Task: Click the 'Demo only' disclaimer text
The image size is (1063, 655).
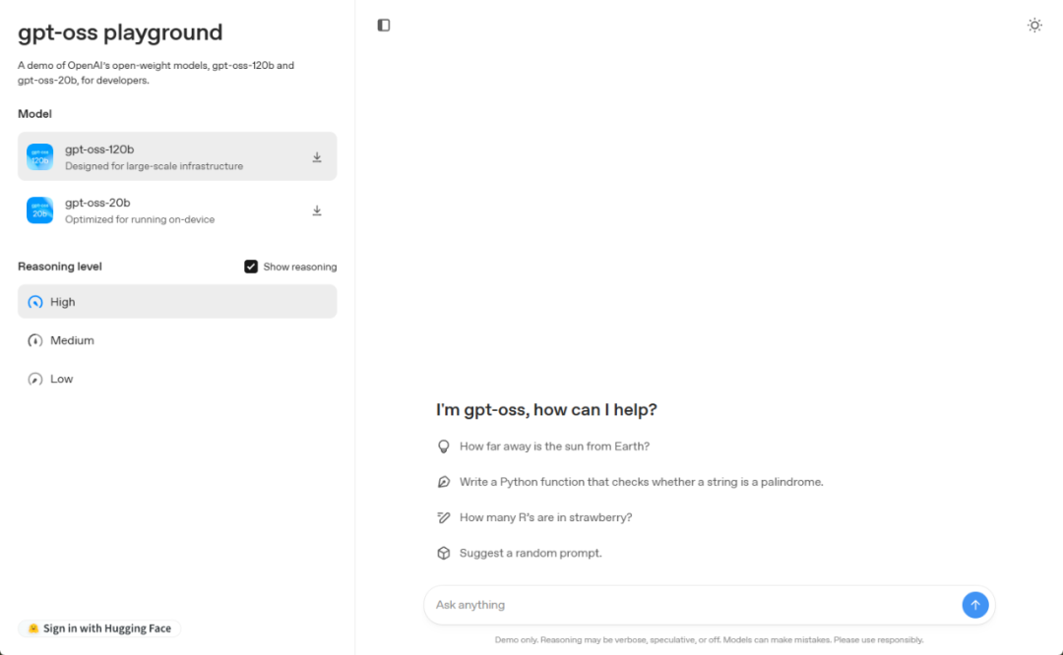Action: click(709, 640)
